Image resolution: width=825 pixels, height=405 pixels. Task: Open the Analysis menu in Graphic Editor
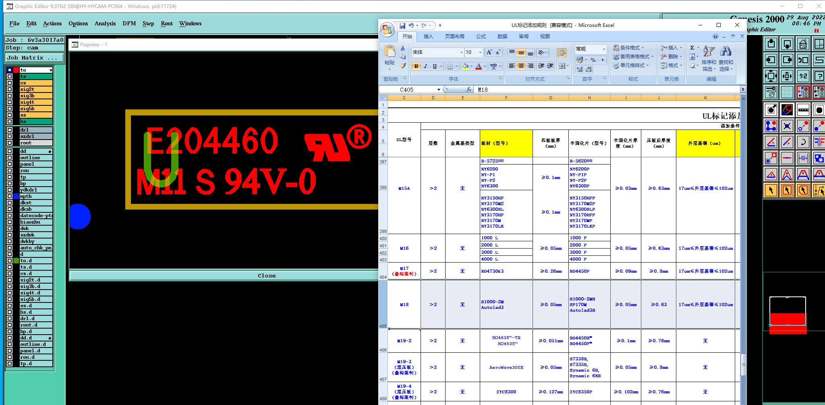[x=105, y=23]
